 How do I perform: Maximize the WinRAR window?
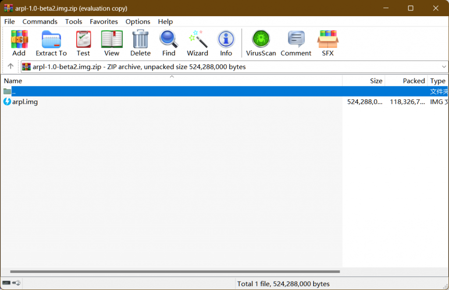pyautogui.click(x=410, y=8)
